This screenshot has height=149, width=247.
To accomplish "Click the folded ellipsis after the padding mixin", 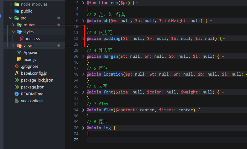I will tap(225, 39).
